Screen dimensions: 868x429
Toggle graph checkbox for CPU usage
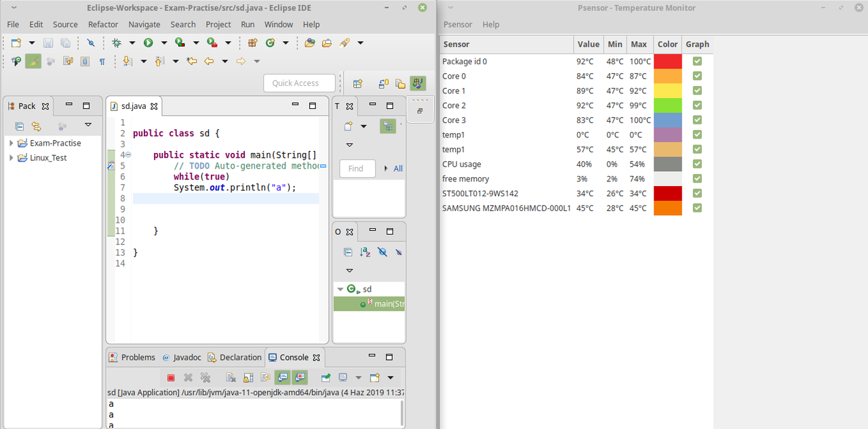(697, 164)
